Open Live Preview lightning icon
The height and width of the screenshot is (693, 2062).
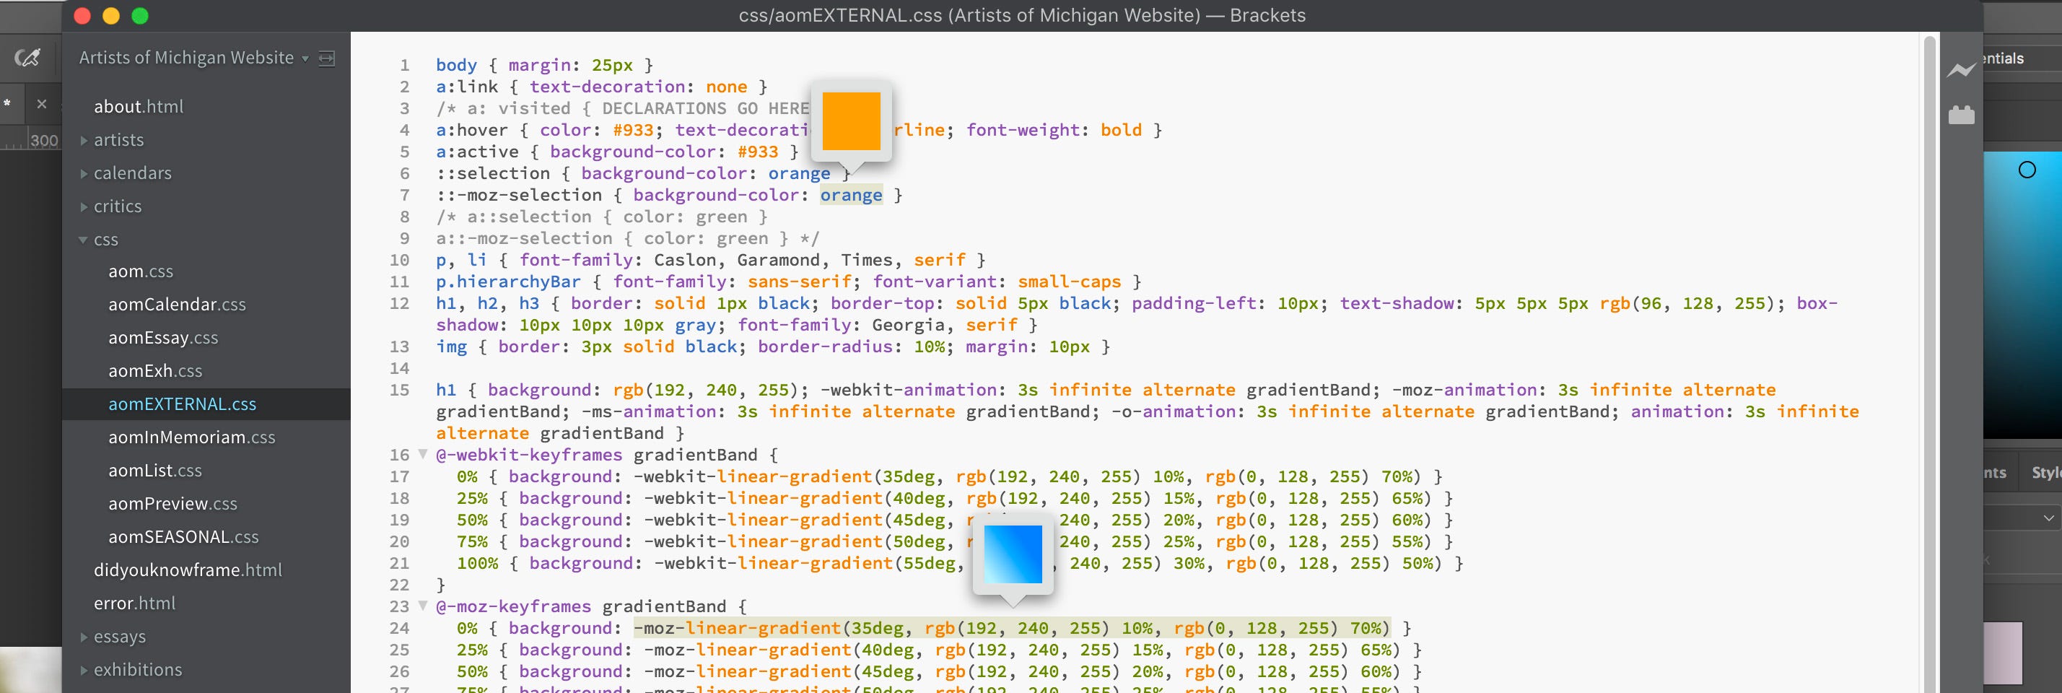coord(1960,71)
